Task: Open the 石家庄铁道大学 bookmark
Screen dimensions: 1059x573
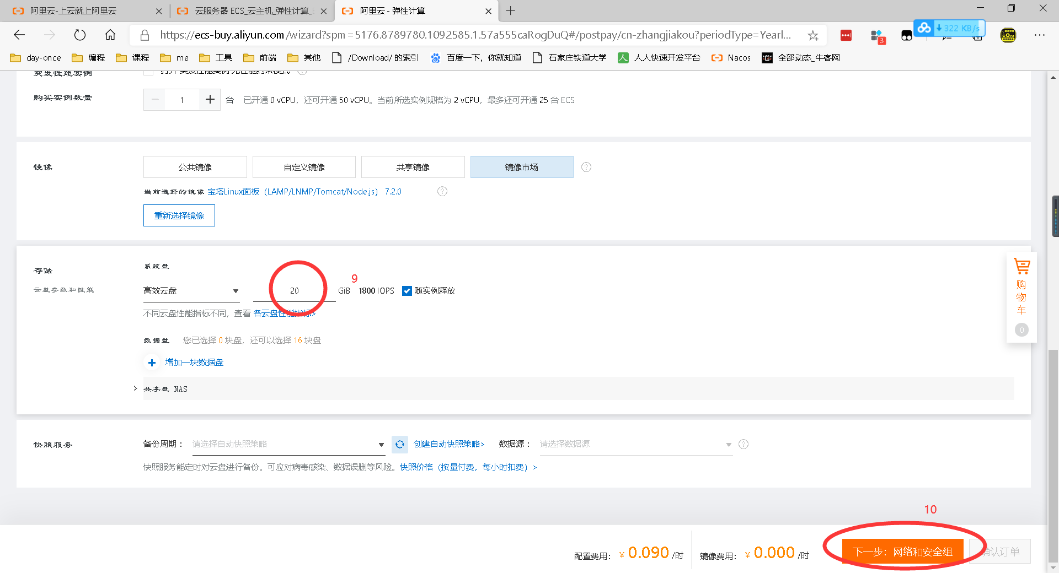Action: pyautogui.click(x=570, y=58)
